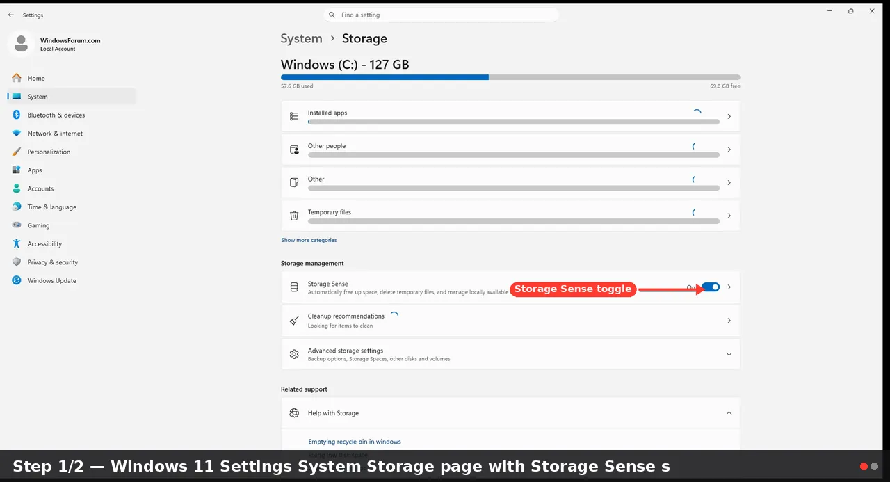Open Bluetooth & devices settings
Viewport: 890px width, 482px height.
point(72,115)
